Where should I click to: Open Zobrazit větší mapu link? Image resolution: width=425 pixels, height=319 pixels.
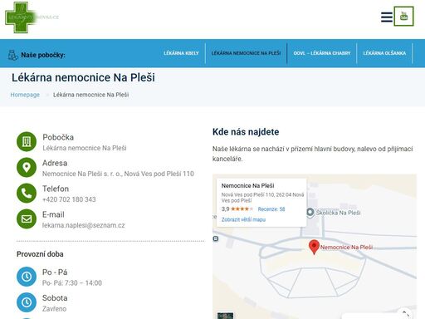point(243,219)
